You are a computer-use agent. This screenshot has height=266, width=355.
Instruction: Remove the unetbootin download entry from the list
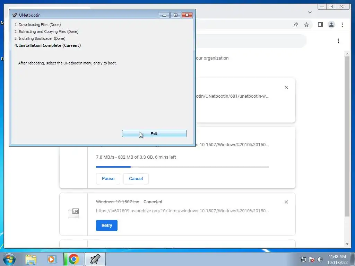click(x=286, y=87)
